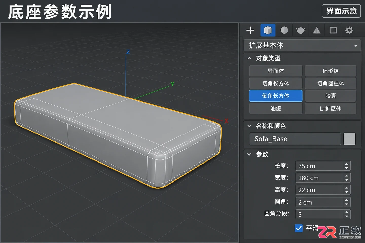Click the 高度 spinner arrows
Viewport: 365px width, 243px height.
347,190
